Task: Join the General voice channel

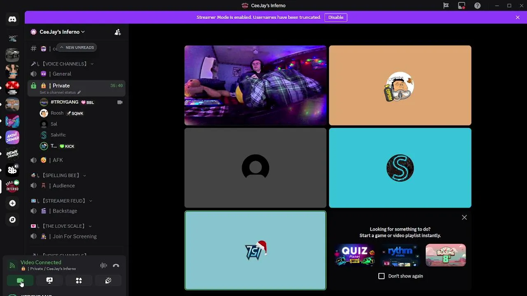Action: coord(77,74)
